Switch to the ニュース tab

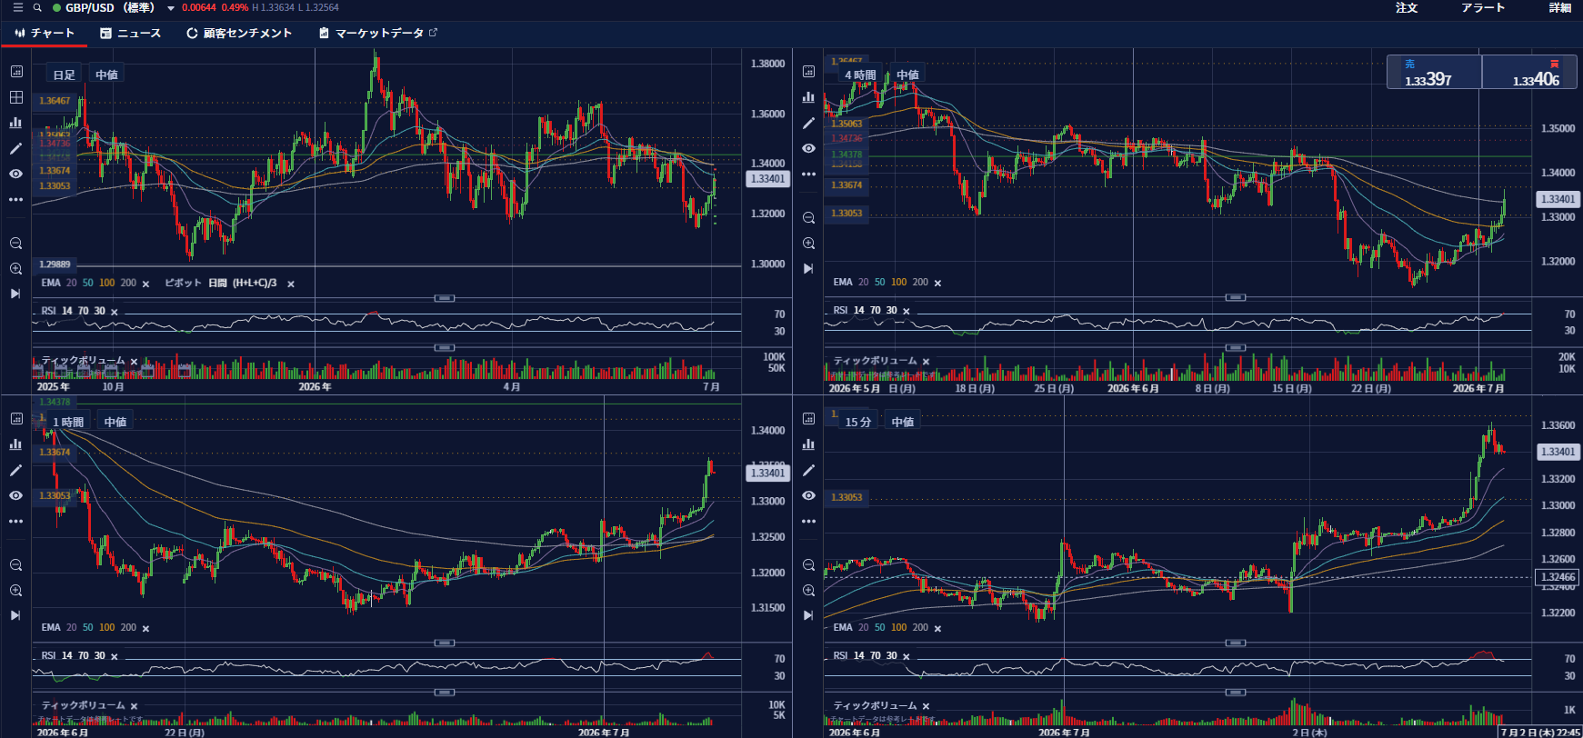(131, 33)
